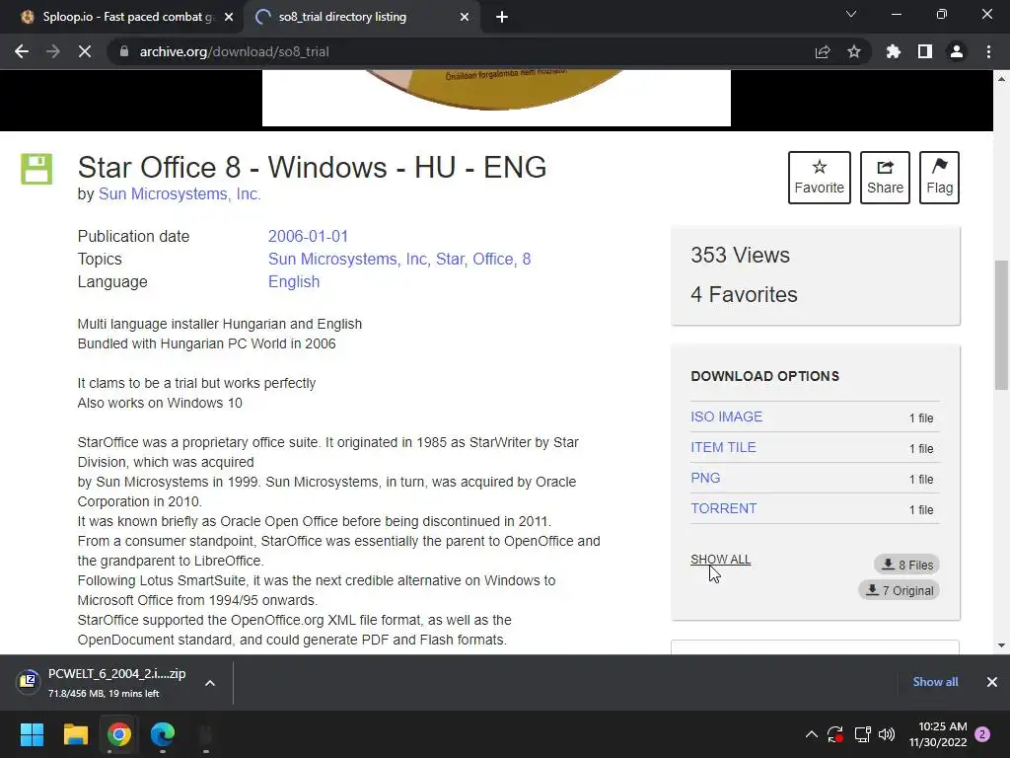Open Microsoft Edge from taskbar
Screen dimensions: 1010x758
point(163,734)
